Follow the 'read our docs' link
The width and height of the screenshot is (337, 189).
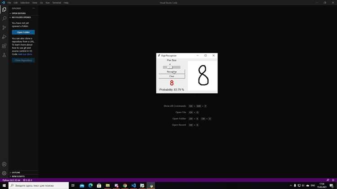coord(25,54)
